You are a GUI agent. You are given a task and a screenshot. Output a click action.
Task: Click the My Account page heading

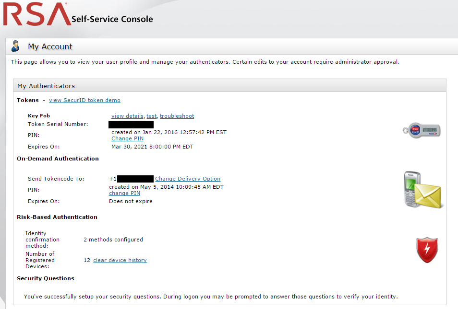[50, 46]
